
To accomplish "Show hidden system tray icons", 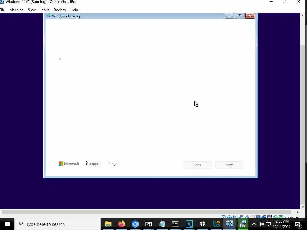I will [x=254, y=224].
